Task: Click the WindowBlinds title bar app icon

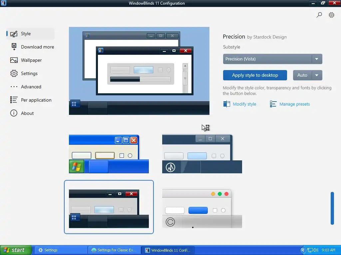Action: coord(4,3)
